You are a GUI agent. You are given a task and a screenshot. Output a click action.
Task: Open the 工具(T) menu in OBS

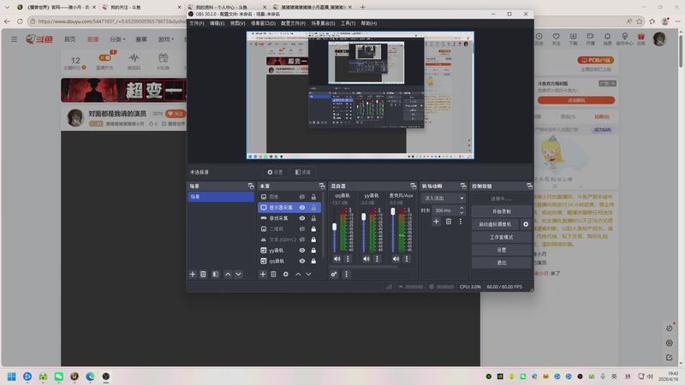[x=348, y=23]
